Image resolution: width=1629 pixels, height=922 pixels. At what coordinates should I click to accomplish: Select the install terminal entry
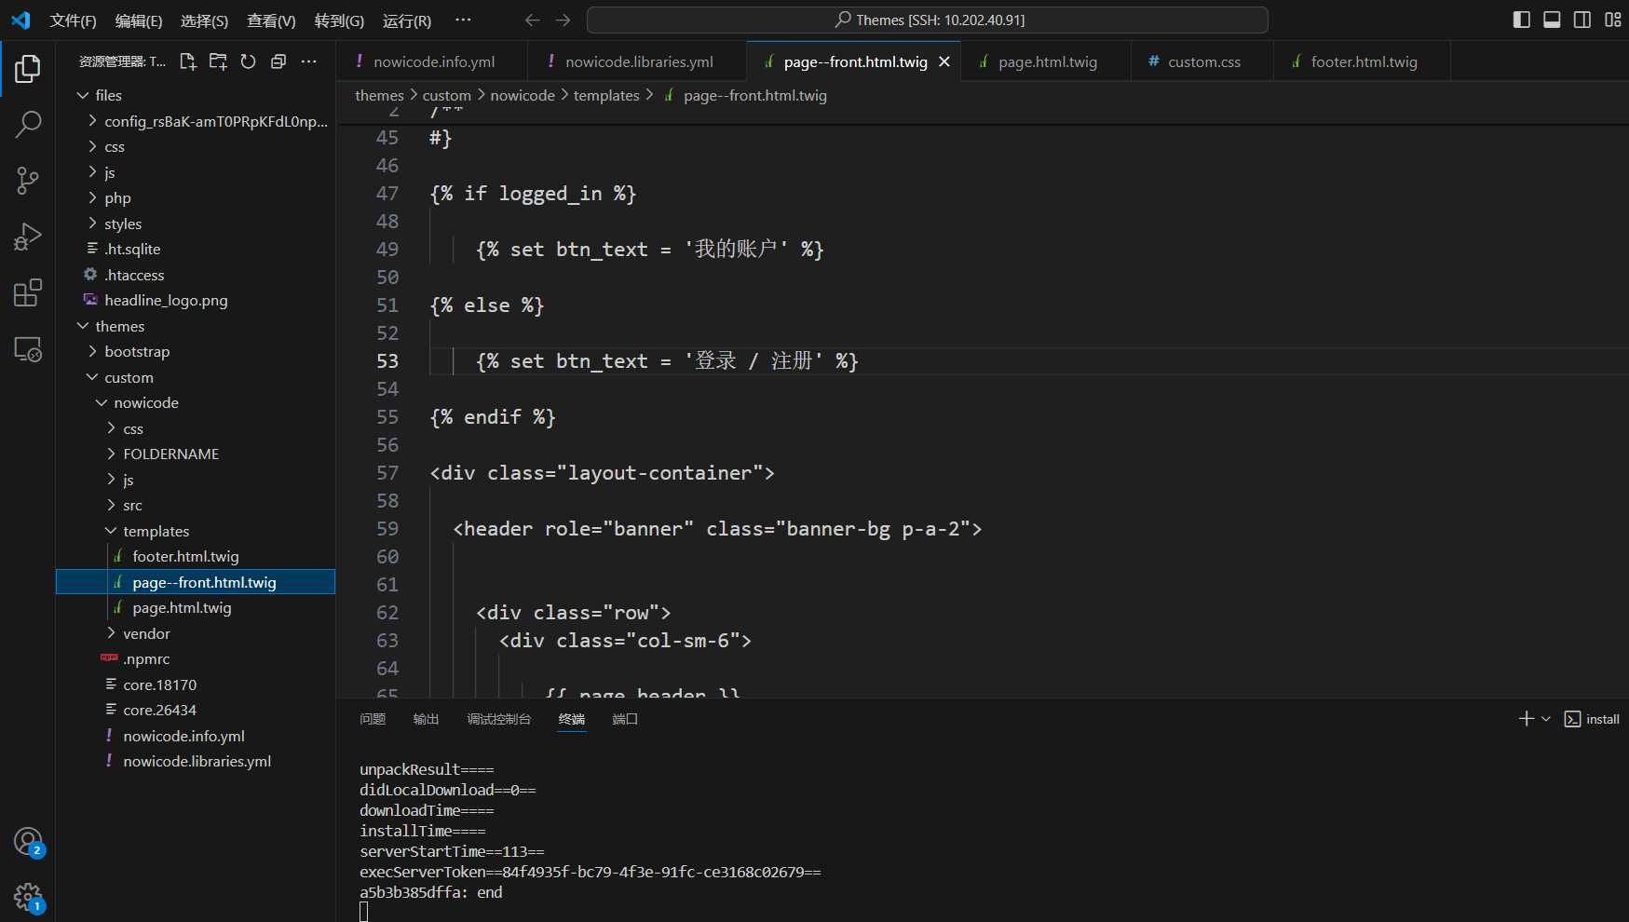click(x=1592, y=719)
